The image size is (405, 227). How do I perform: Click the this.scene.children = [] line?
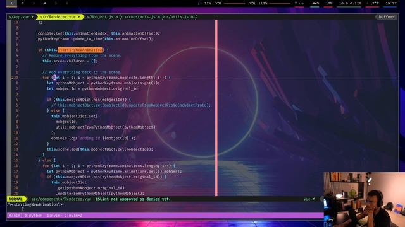[70, 61]
